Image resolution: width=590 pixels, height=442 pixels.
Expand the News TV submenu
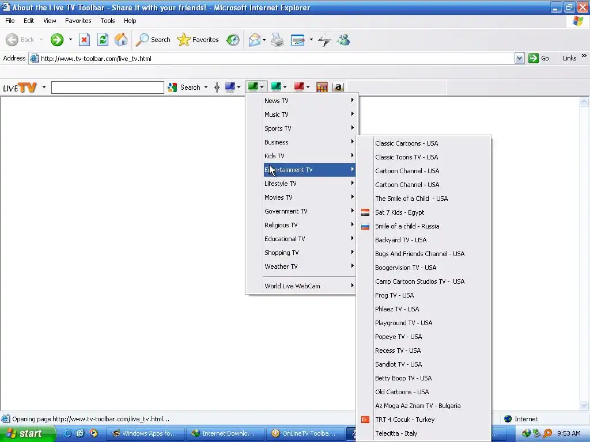click(x=309, y=100)
